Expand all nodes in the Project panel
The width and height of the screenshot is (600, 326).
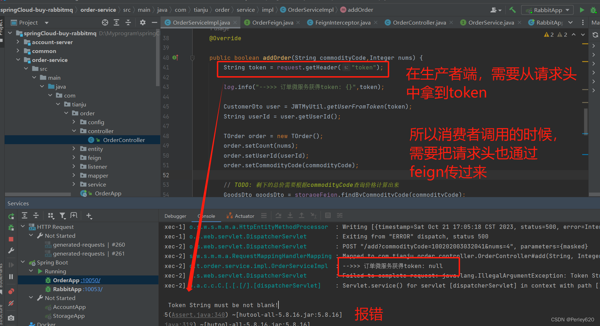116,22
